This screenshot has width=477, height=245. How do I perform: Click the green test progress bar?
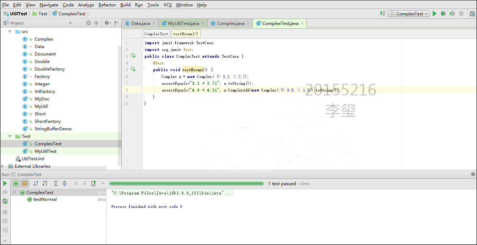click(186, 184)
